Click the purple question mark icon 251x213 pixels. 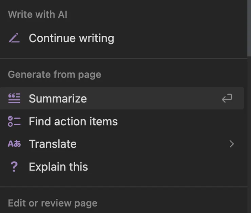[x=14, y=167]
